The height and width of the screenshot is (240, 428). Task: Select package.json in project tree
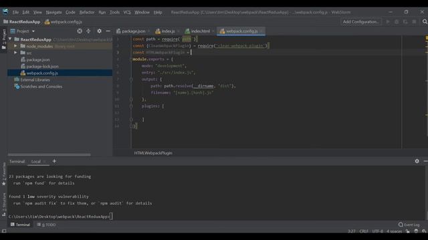pyautogui.click(x=38, y=59)
